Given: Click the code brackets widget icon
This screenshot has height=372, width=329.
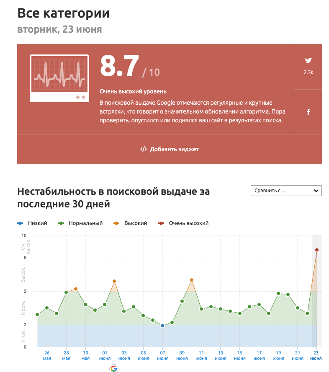Looking at the screenshot, I should click(144, 149).
